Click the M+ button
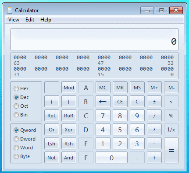This screenshot has width=189, height=173. point(154,88)
